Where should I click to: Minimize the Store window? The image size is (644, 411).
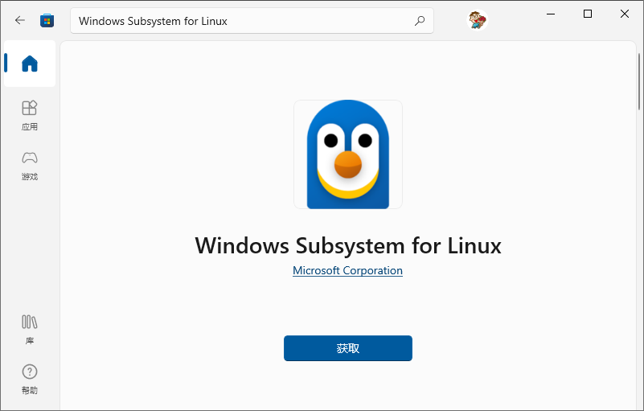click(x=551, y=14)
